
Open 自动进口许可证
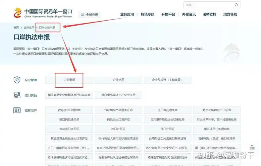[x=69, y=129]
